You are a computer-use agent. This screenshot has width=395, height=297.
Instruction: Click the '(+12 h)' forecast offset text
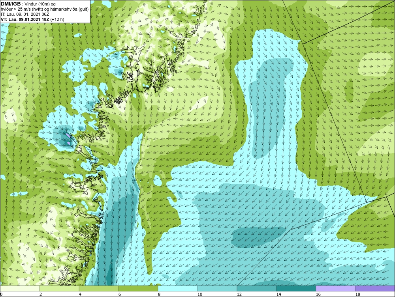(57, 19)
